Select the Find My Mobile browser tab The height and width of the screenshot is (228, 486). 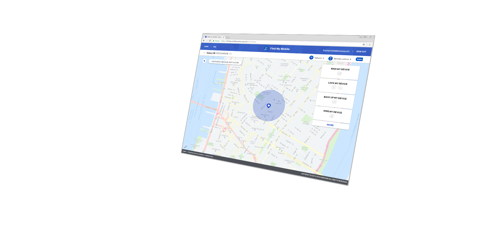point(214,37)
